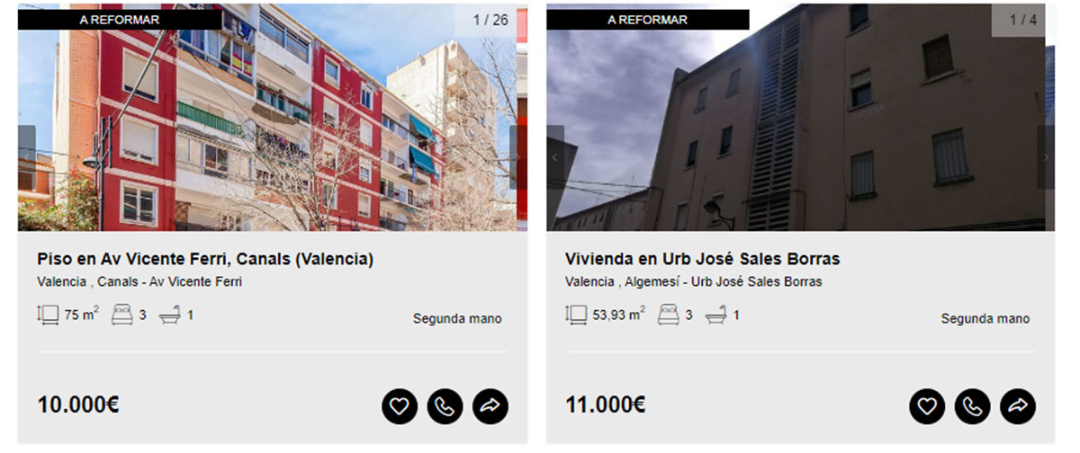Show previous photo of Canals flat
The width and height of the screenshot is (1080, 453).
pos(26,157)
